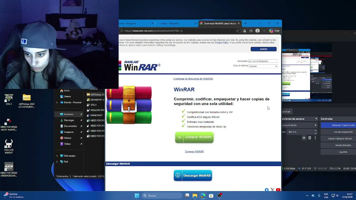Open the media control icon in the browser toolbar
This screenshot has width=356, height=200.
[x=244, y=31]
